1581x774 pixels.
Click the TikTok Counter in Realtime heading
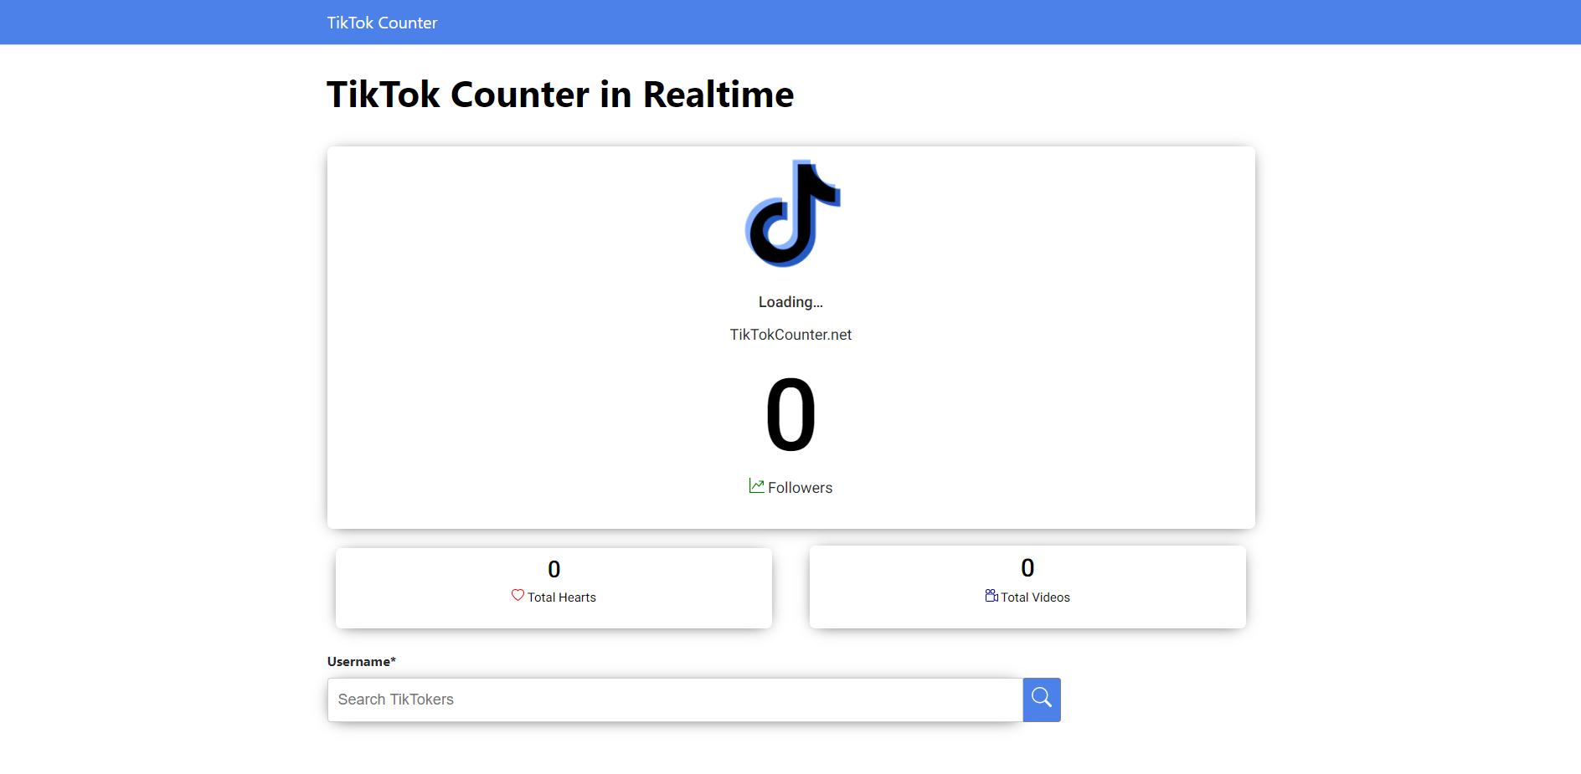coord(560,95)
